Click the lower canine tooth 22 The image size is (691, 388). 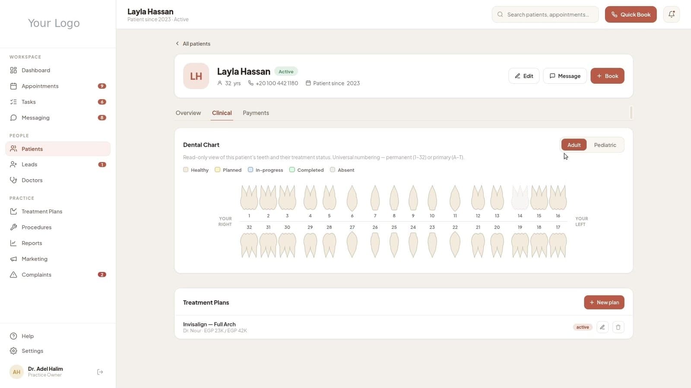[x=455, y=245]
